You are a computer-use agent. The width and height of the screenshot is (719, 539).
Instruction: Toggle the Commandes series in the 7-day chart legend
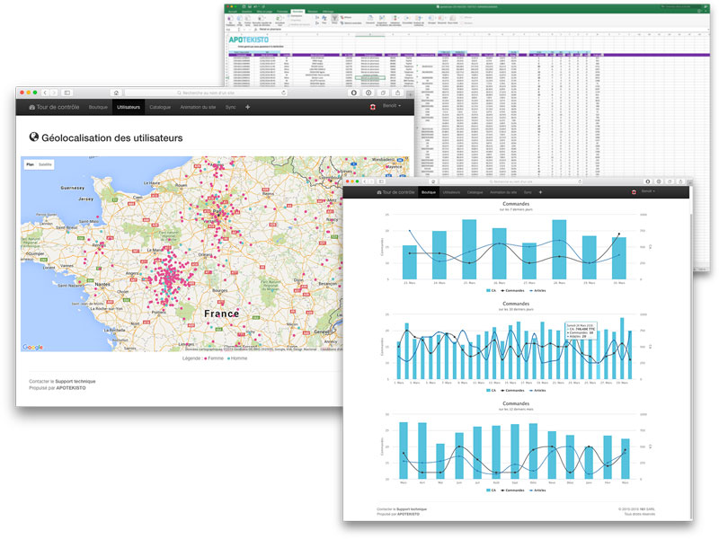point(512,290)
